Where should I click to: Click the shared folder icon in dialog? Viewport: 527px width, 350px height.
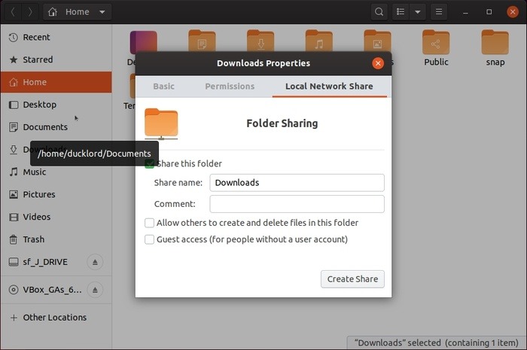[x=161, y=124]
